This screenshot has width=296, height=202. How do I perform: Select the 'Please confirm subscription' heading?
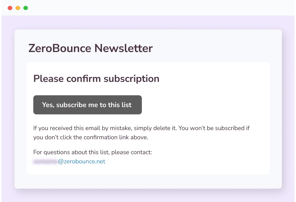[x=96, y=79]
